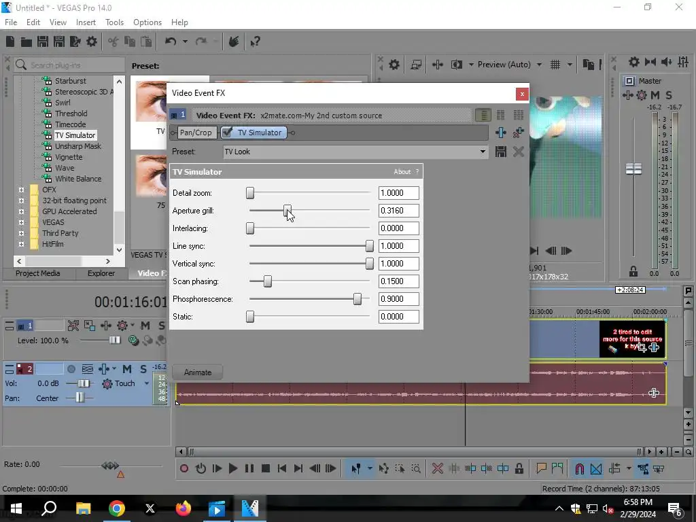Open the File menu
Viewport: 696px width, 522px height.
point(11,22)
